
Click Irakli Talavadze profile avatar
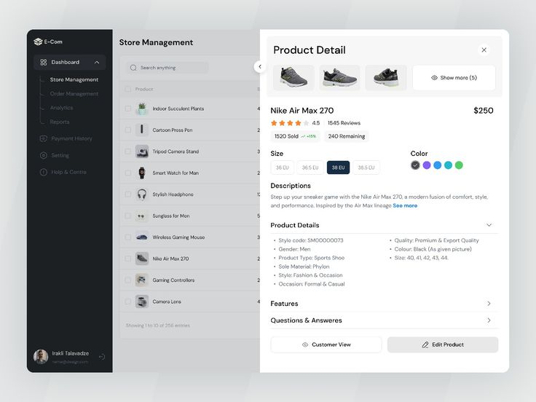coord(41,357)
